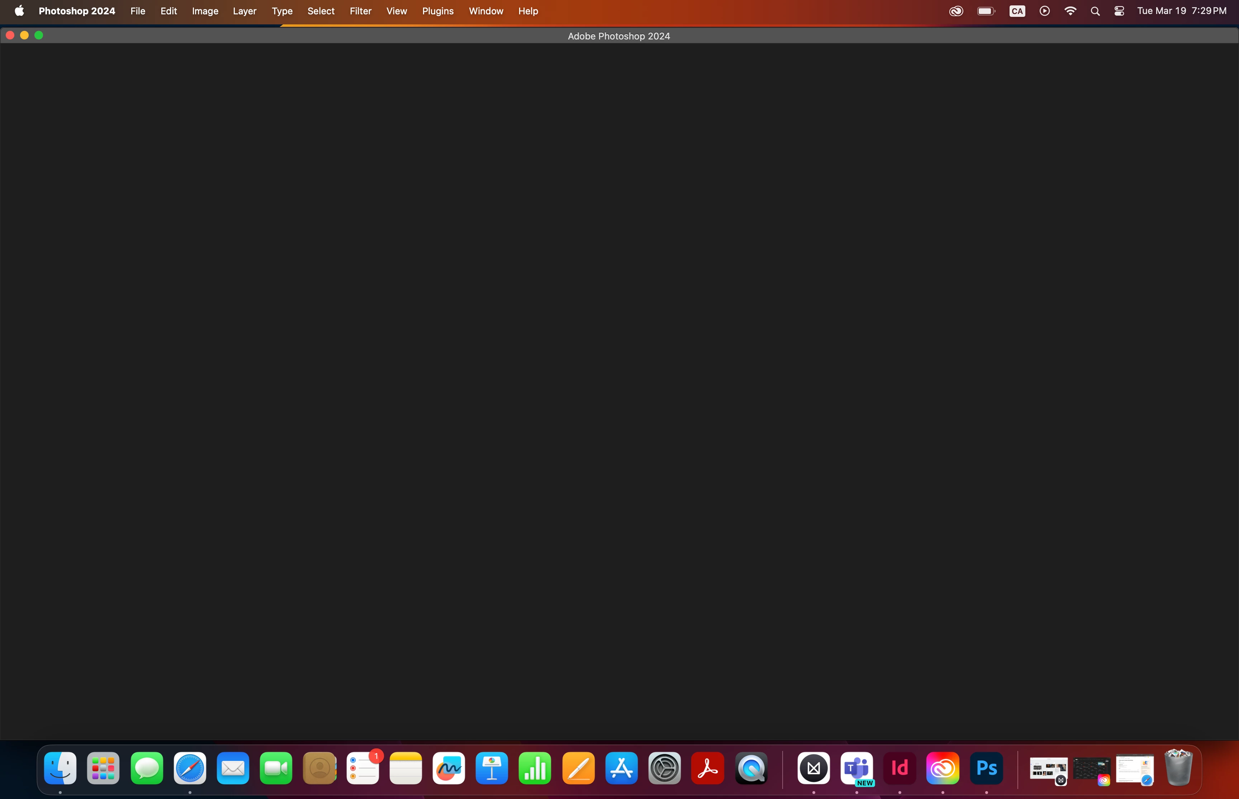Open Adobe Acrobat from the Dock
Image resolution: width=1239 pixels, height=799 pixels.
coord(707,768)
